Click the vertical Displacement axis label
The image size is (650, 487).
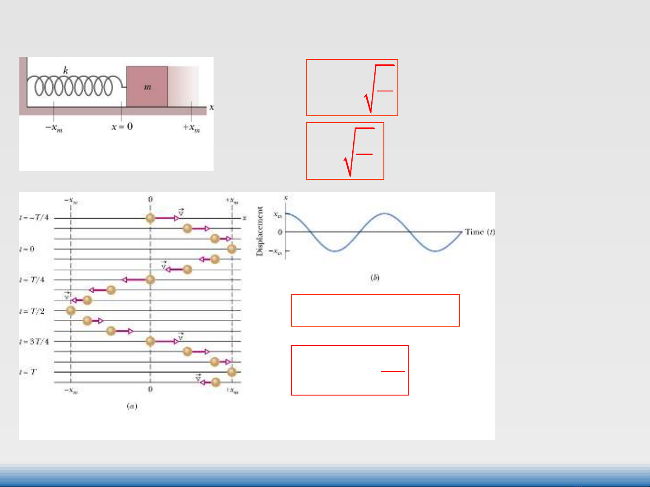click(x=259, y=231)
